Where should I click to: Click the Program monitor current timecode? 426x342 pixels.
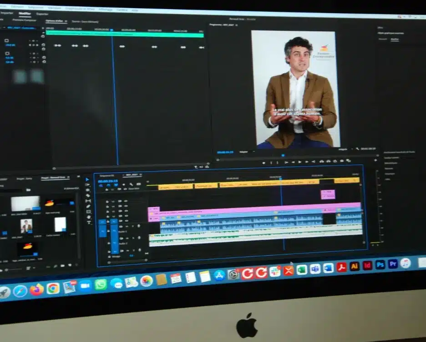(x=225, y=152)
